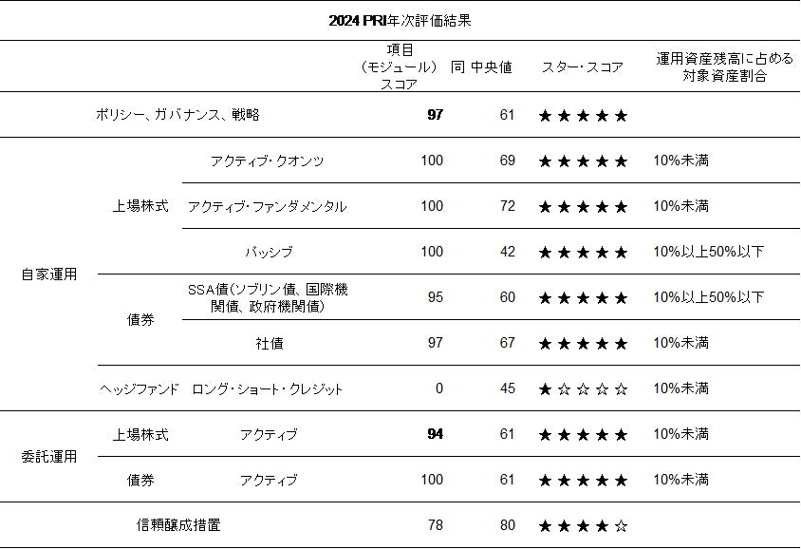This screenshot has height=549, width=801.
Task: Click the star rating in 社債 row
Action: click(x=583, y=344)
